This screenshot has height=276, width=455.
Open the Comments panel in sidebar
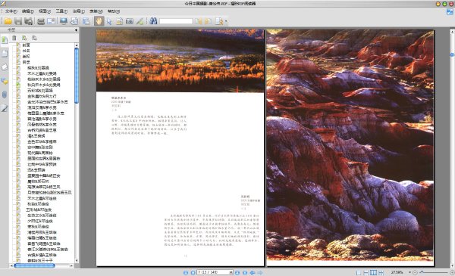coord(5,81)
